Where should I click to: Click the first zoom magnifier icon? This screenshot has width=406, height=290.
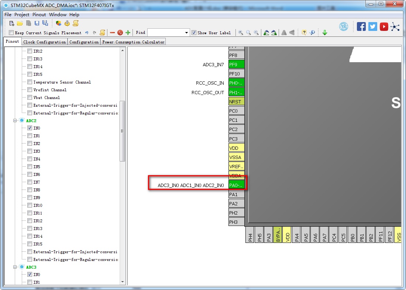(241, 32)
